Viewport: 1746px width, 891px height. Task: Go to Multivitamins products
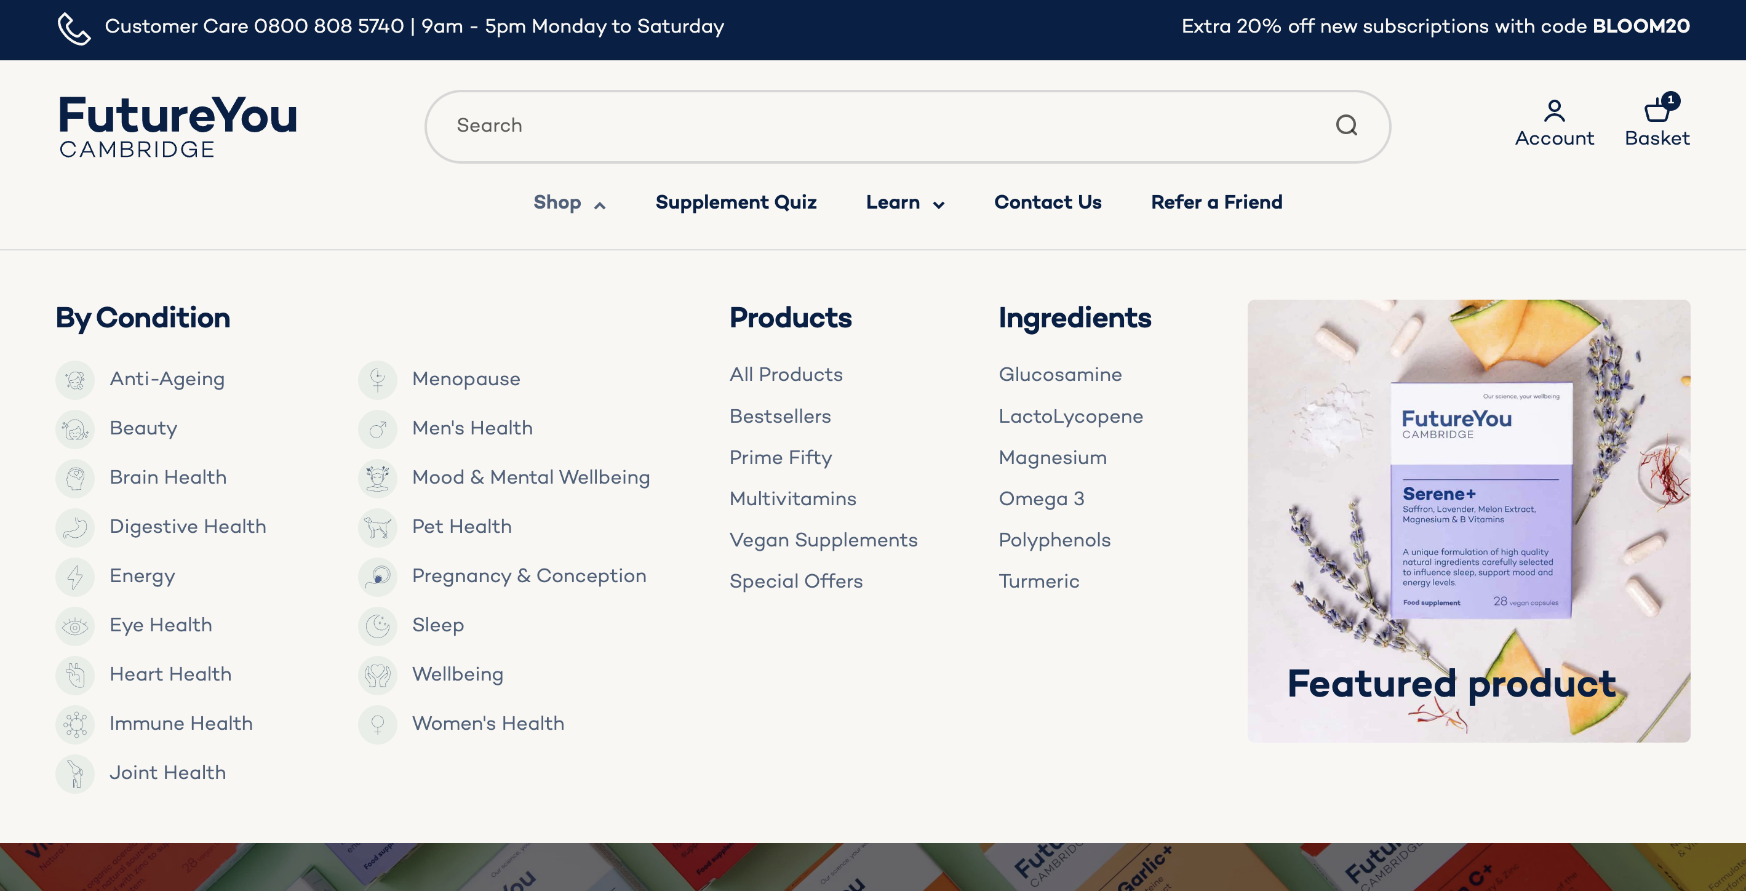pos(793,499)
